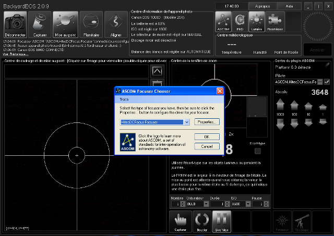
Task: Open the Aligner mode
Action: (x=116, y=24)
